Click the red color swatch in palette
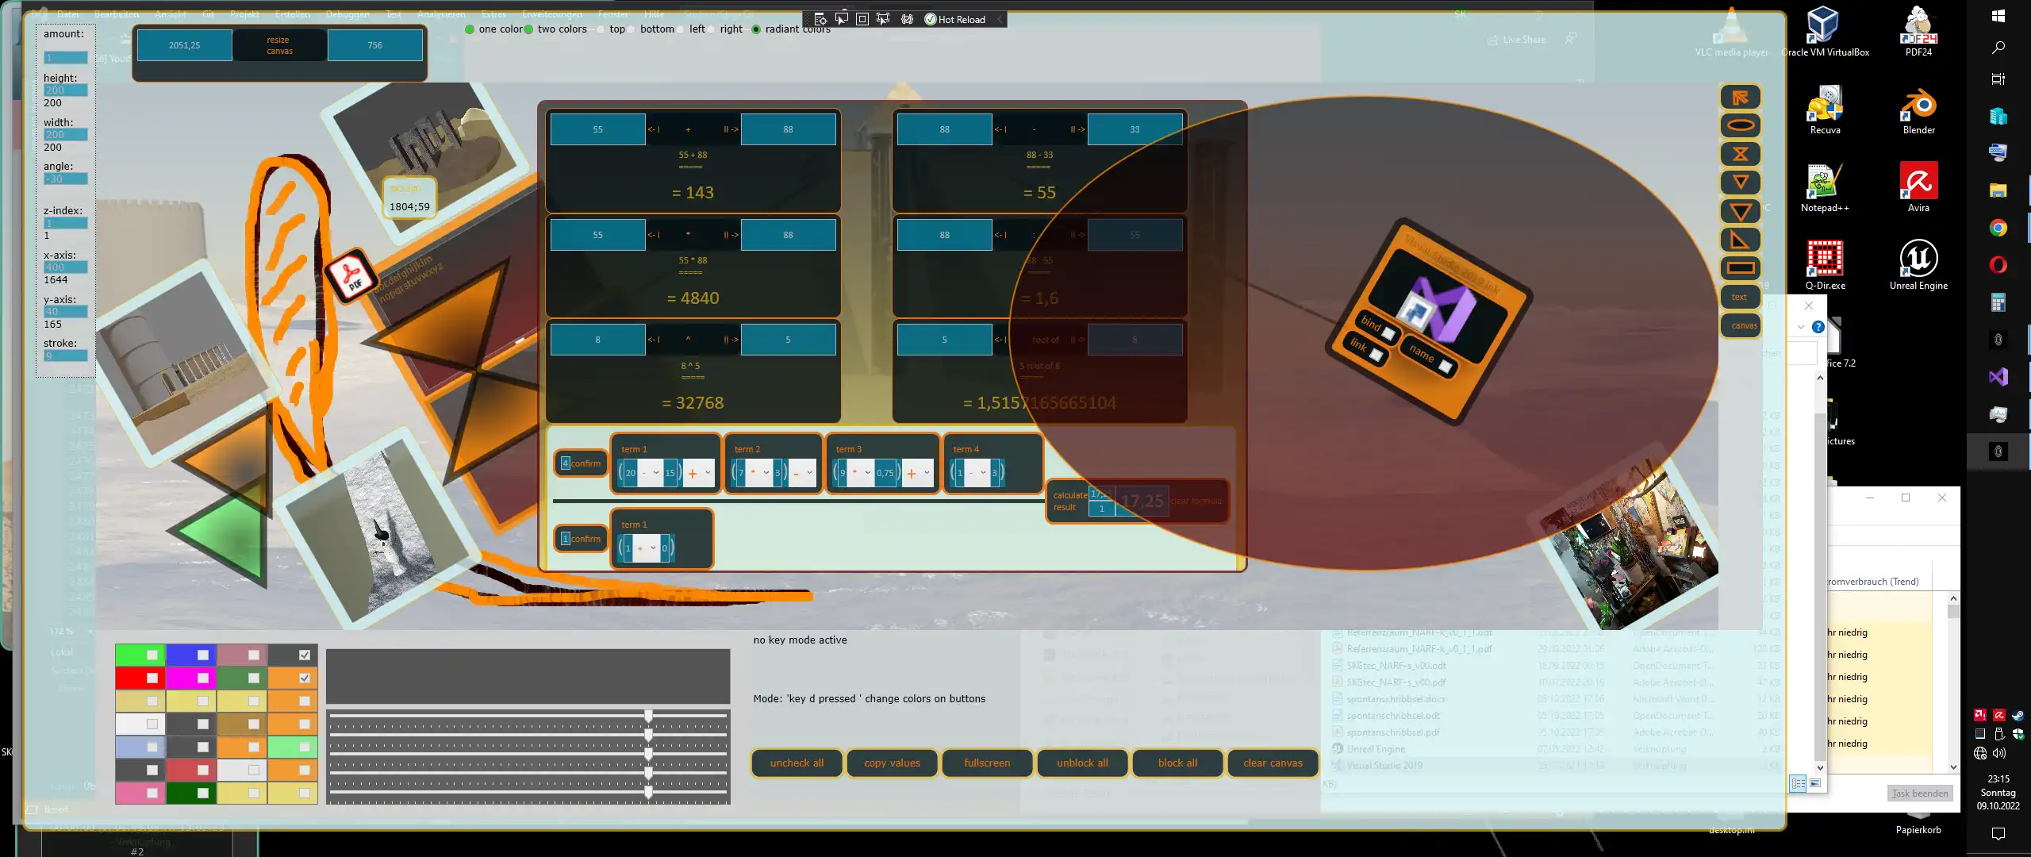The width and height of the screenshot is (2031, 857). pyautogui.click(x=131, y=677)
